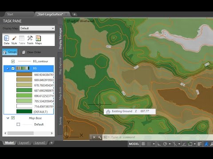Click the brown 660.92 color swatch
Viewport: 213px width, 159px height.
click(24, 74)
